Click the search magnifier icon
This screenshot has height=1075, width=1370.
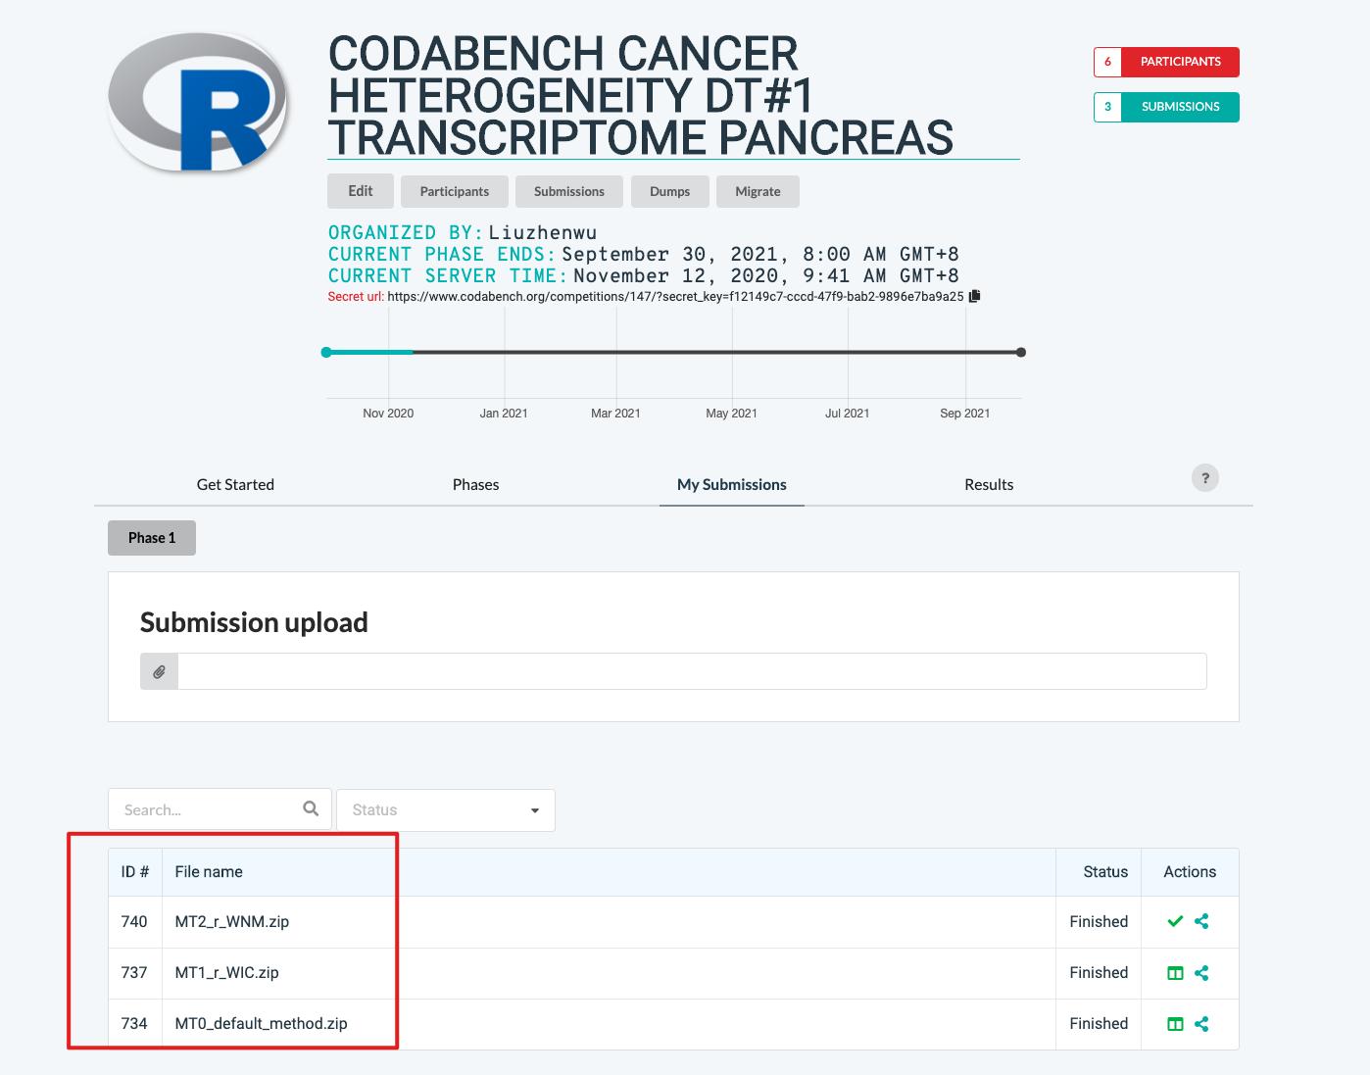point(311,809)
